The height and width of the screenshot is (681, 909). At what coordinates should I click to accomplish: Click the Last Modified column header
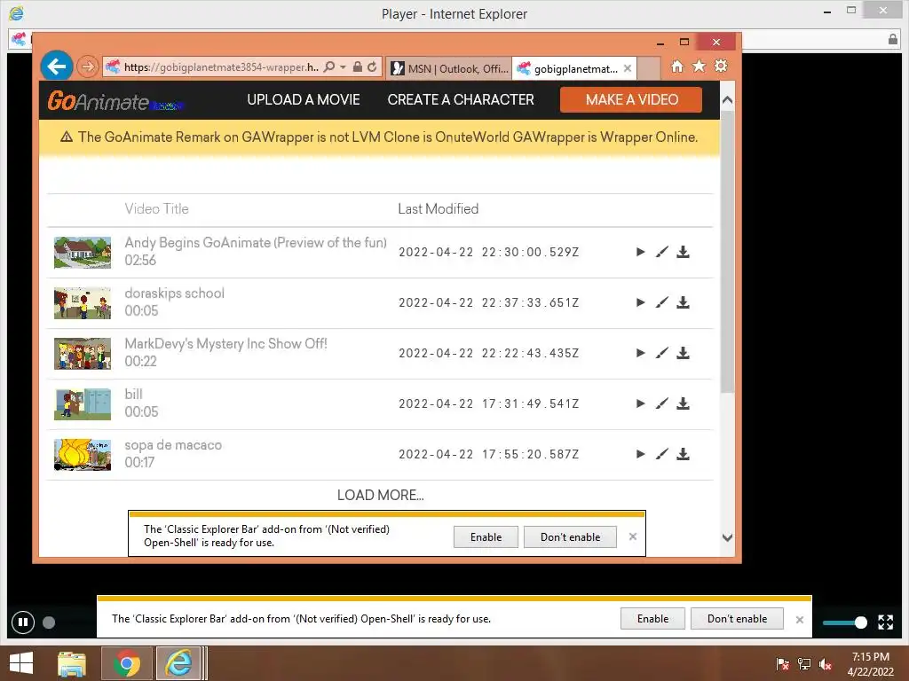click(x=439, y=209)
